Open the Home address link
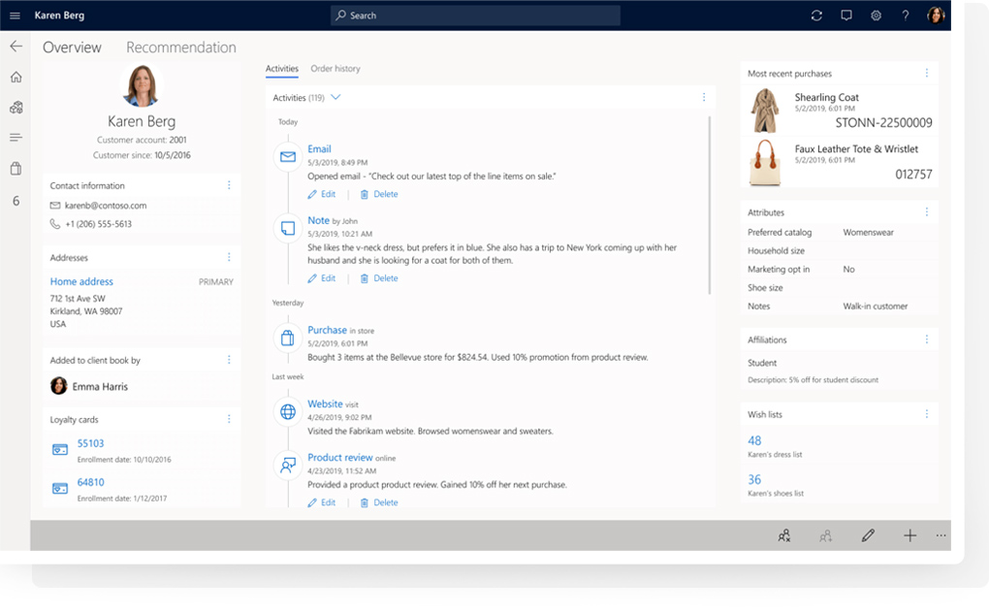989x613 pixels. (x=81, y=281)
